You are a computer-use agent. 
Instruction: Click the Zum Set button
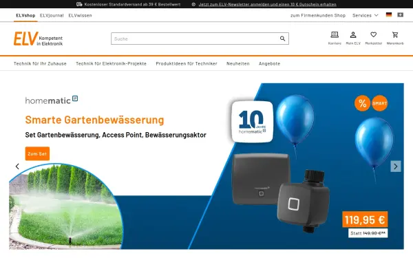[37, 153]
